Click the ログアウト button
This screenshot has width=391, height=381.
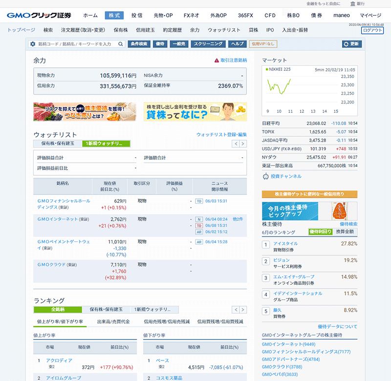pos(372,30)
